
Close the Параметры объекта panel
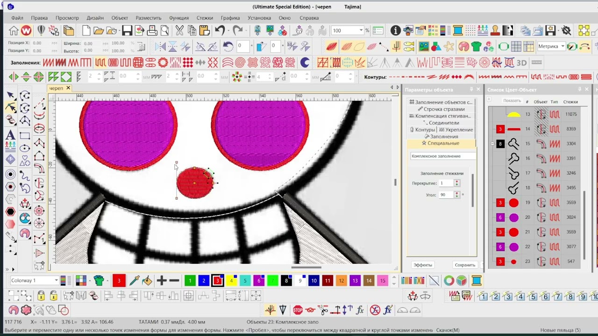pos(478,89)
